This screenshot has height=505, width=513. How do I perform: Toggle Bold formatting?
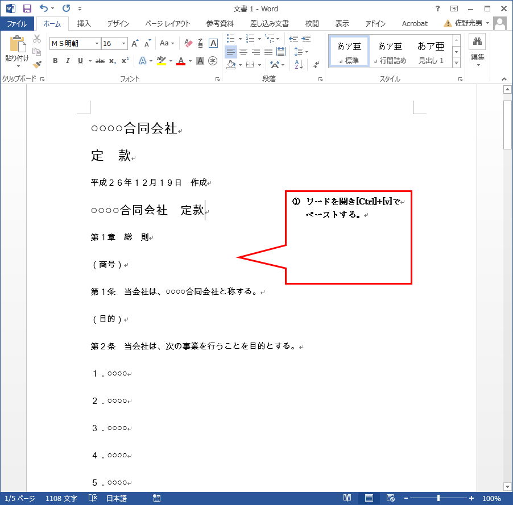(x=55, y=61)
